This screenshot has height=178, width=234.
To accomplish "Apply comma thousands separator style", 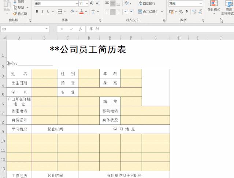I will point(186,11).
